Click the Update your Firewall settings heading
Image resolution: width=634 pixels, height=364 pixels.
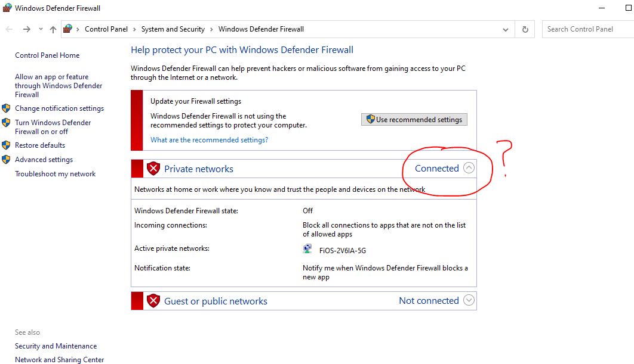click(x=196, y=101)
